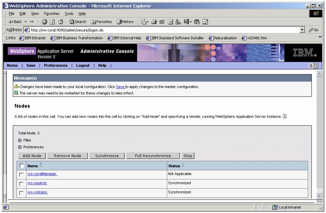Click the Stop button beside Full Resynchronize

188,156
